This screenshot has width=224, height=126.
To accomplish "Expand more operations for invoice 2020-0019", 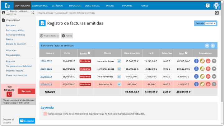I will 214,76.
